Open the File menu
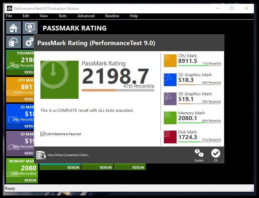Screen dimensions: 259x198 tap(9, 16)
